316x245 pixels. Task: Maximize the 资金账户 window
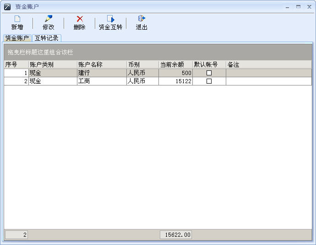[298, 7]
